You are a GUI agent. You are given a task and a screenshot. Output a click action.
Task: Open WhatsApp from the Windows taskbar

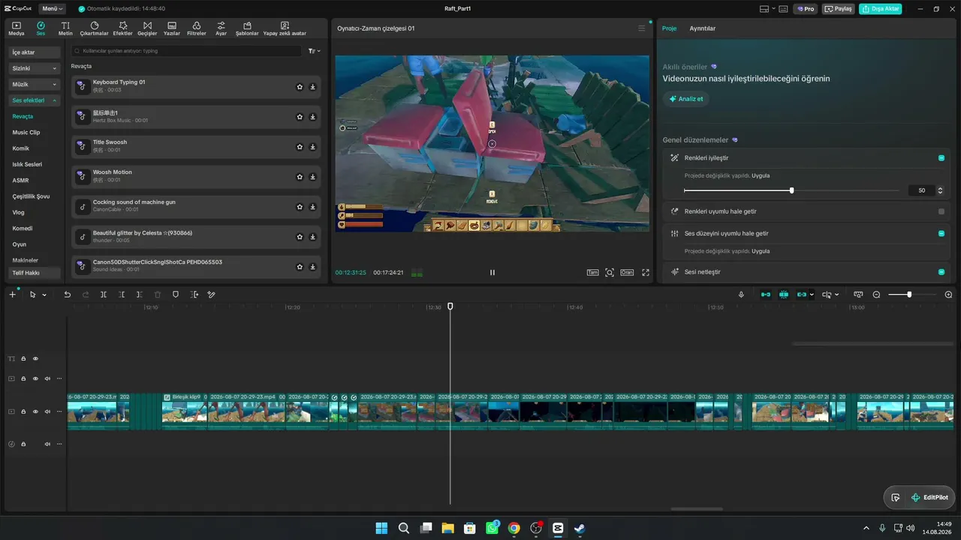(x=492, y=528)
